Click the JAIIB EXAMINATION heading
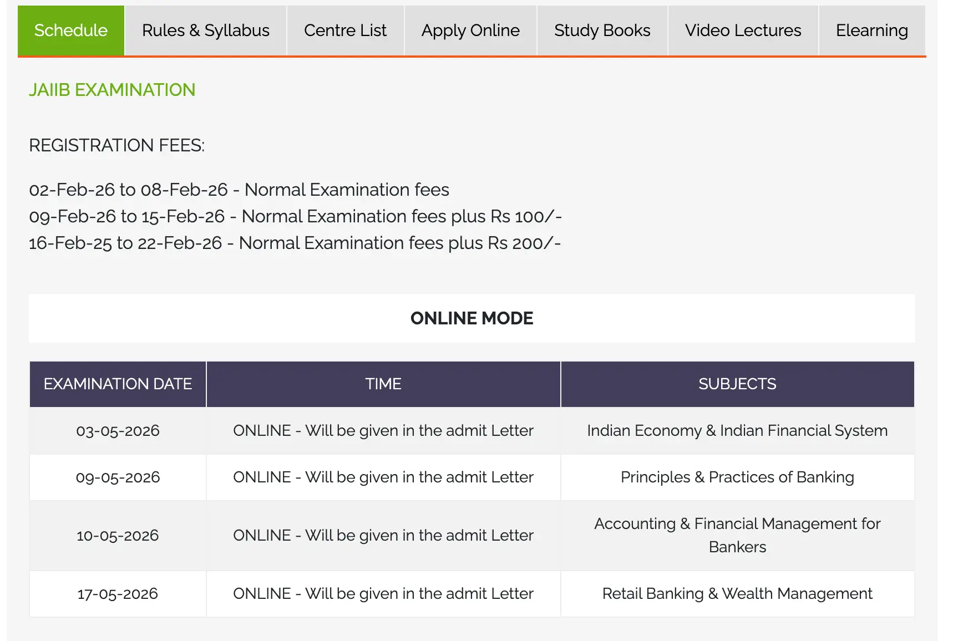The image size is (953, 641). (112, 90)
